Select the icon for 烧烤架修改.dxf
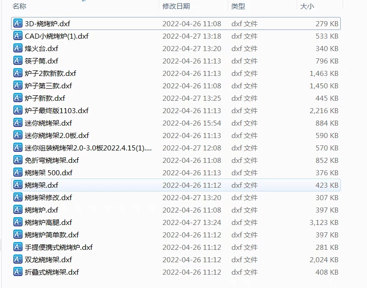This screenshot has width=367, height=288. click(18, 197)
